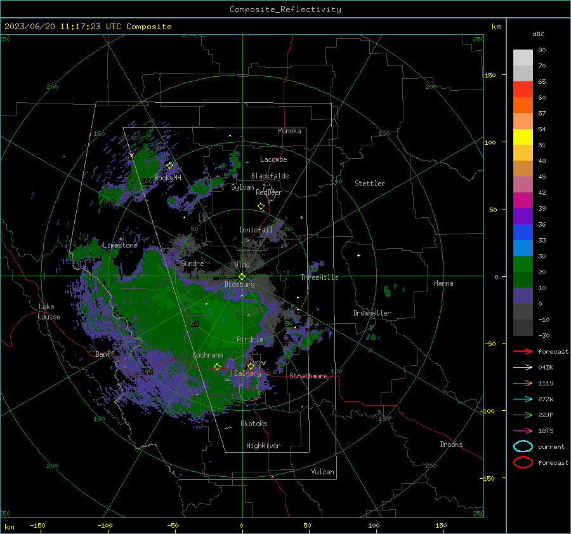
Task: Click the Drumheller label
Action: pos(372,313)
